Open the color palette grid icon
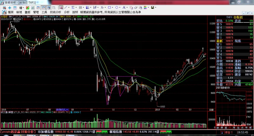254x136 pixels. [145, 7]
